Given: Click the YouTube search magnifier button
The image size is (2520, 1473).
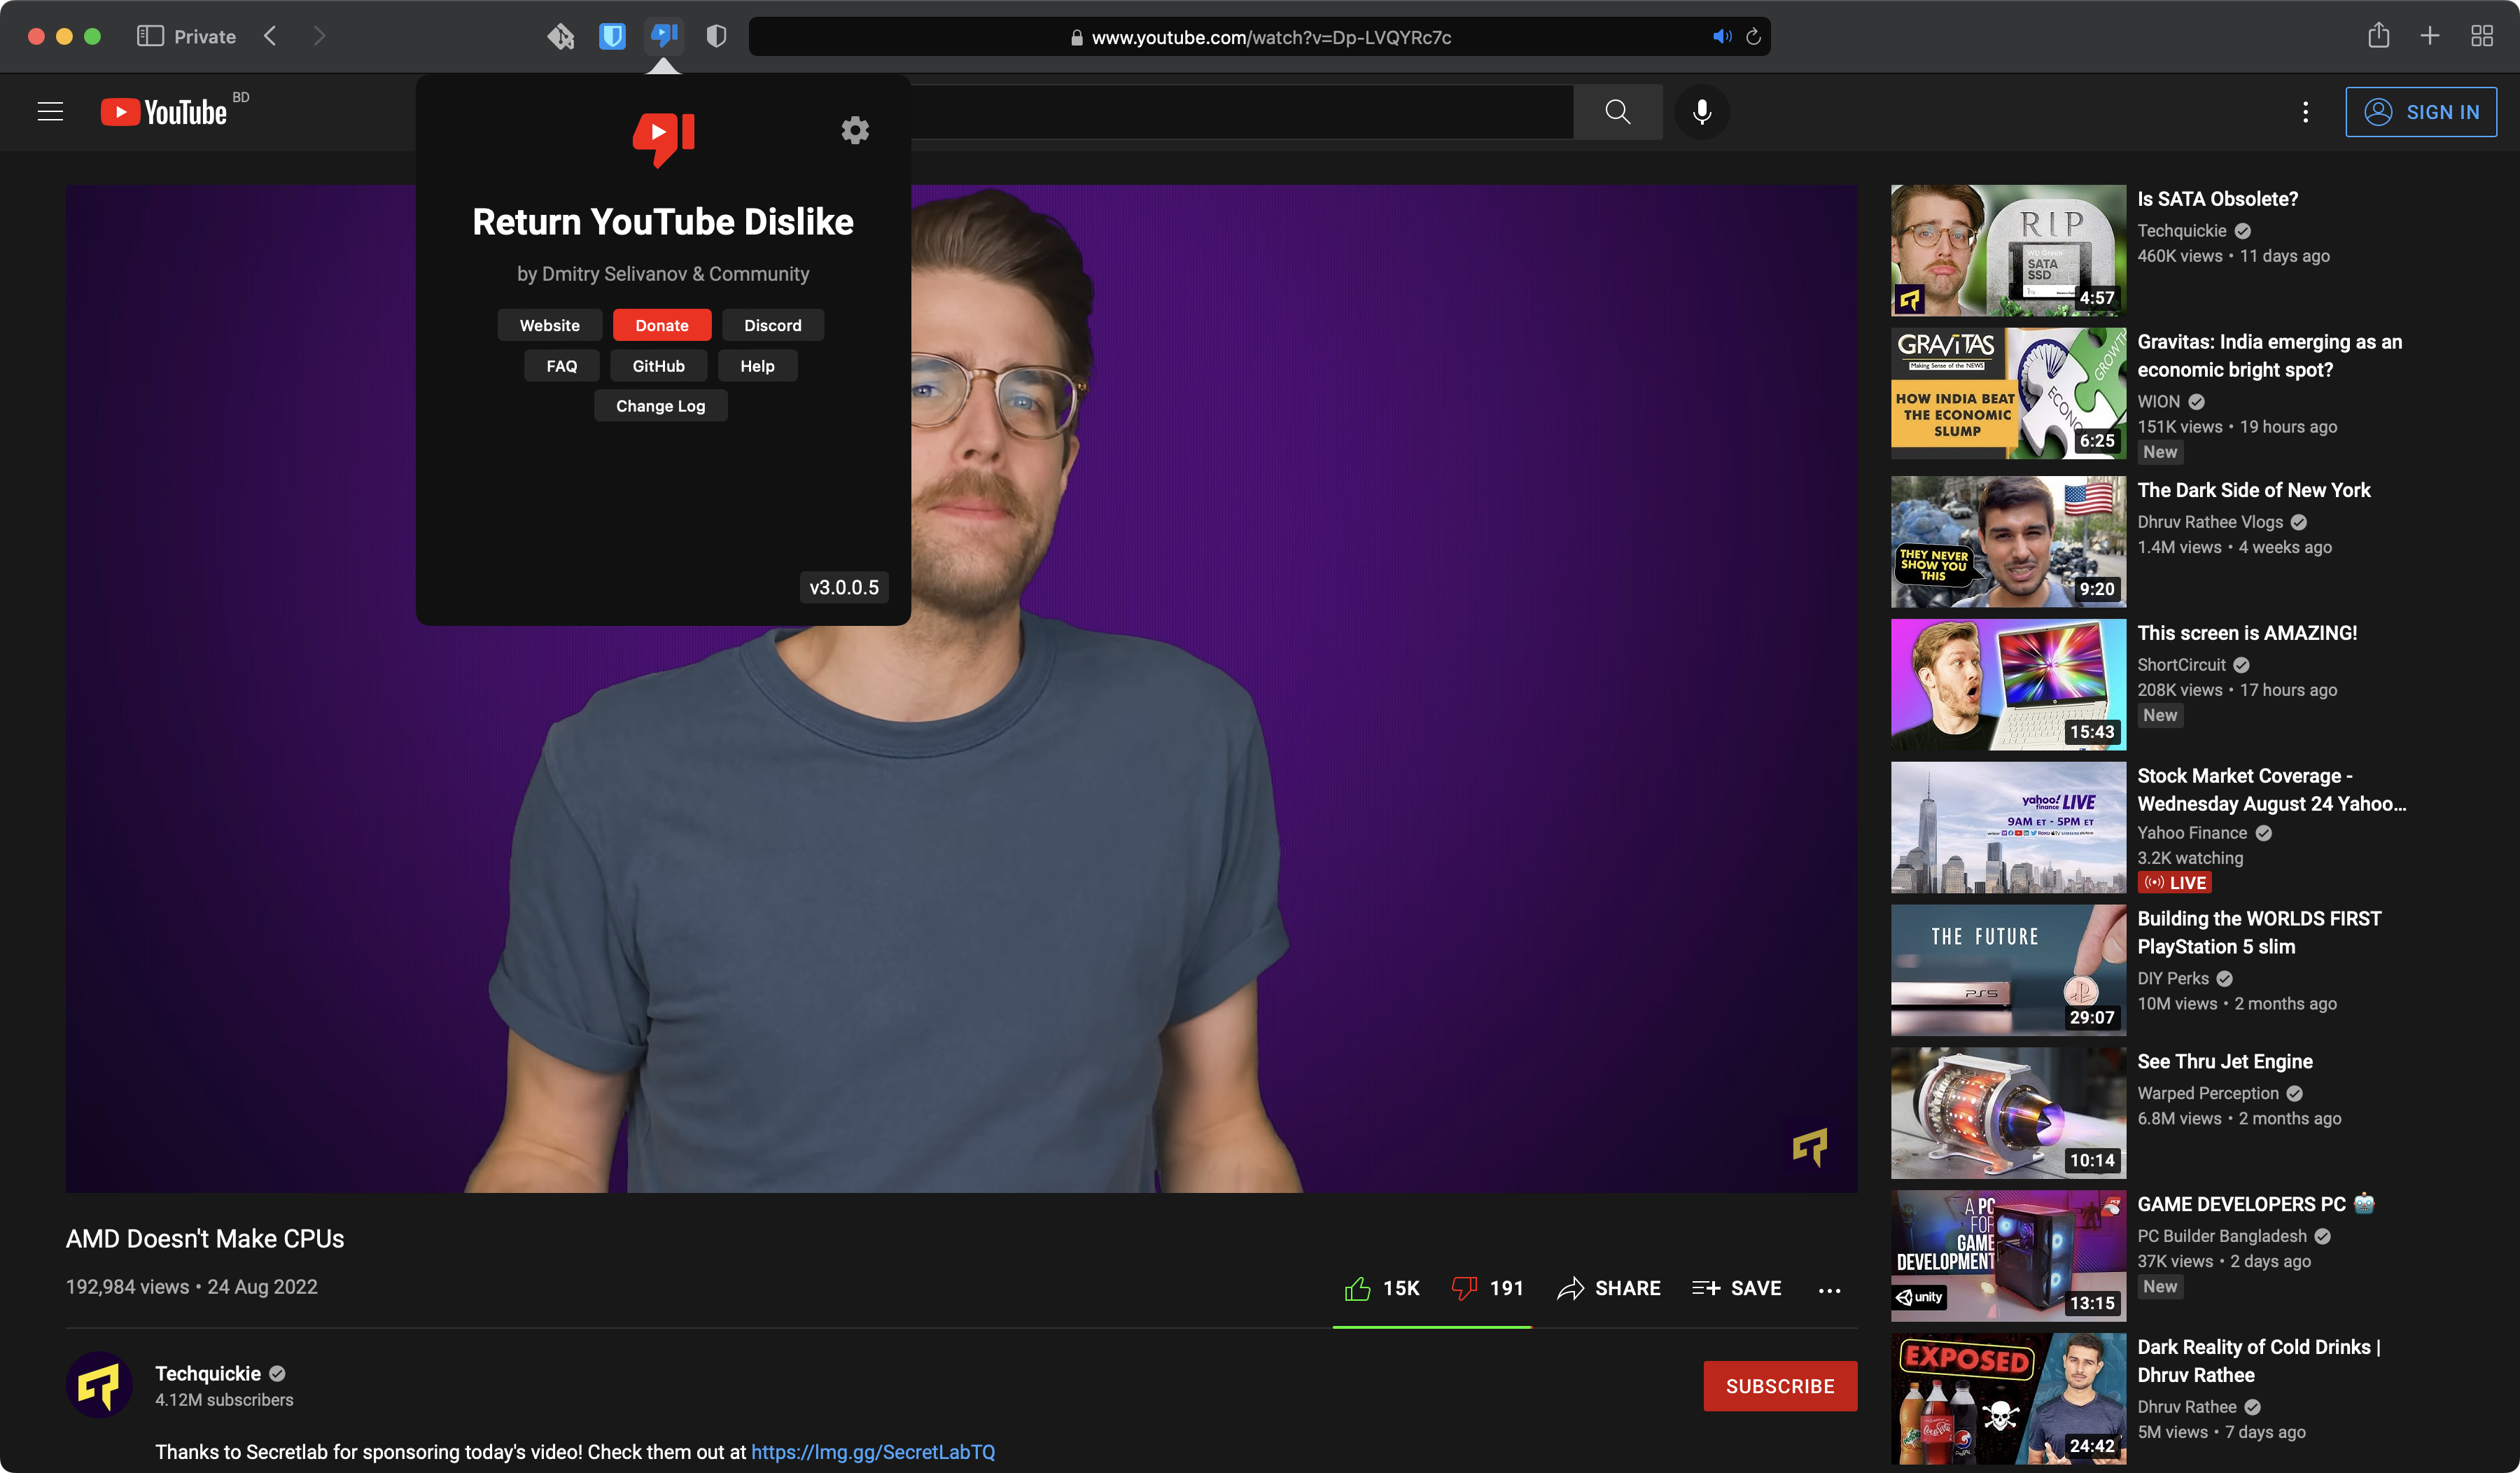Looking at the screenshot, I should tap(1617, 112).
